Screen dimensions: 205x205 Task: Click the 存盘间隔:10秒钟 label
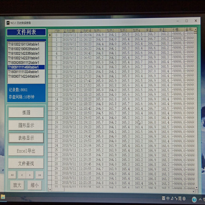[21, 97]
